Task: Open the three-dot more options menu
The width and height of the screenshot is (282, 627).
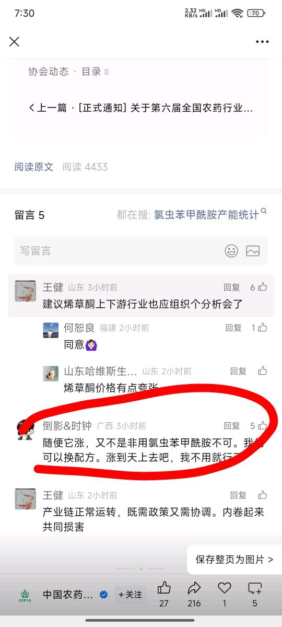Action: click(262, 42)
